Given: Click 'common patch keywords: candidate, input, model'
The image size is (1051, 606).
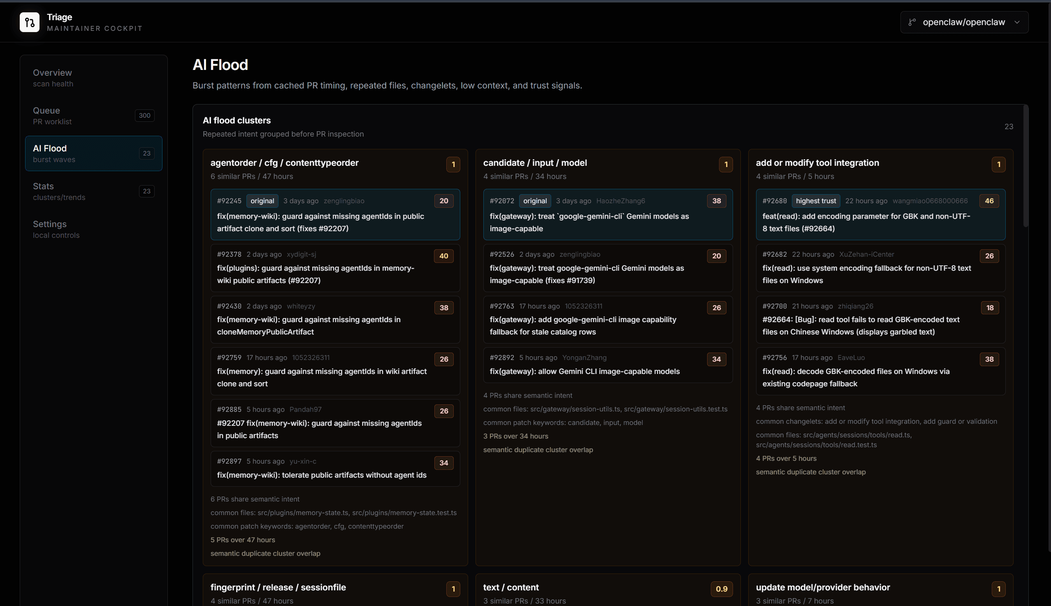Looking at the screenshot, I should pyautogui.click(x=563, y=423).
